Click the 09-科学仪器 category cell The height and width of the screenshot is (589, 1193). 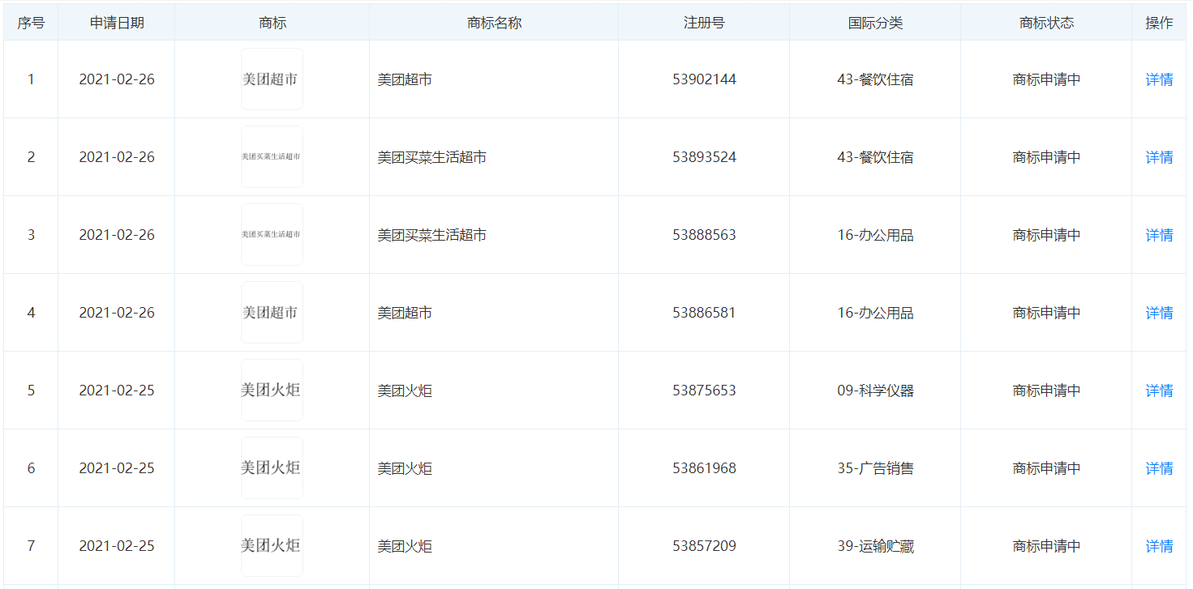coord(875,391)
